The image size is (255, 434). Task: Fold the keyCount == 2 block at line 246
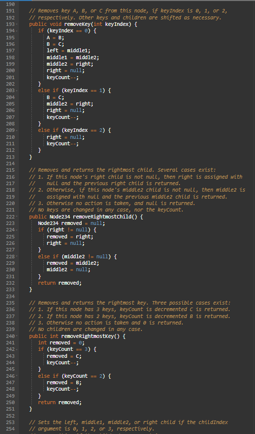[x=17, y=376]
